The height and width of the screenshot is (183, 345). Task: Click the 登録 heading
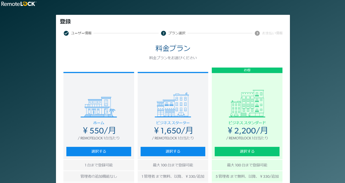pyautogui.click(x=65, y=21)
